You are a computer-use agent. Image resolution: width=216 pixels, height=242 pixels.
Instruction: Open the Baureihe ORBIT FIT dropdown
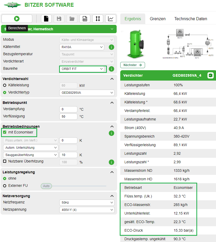pos(83,69)
